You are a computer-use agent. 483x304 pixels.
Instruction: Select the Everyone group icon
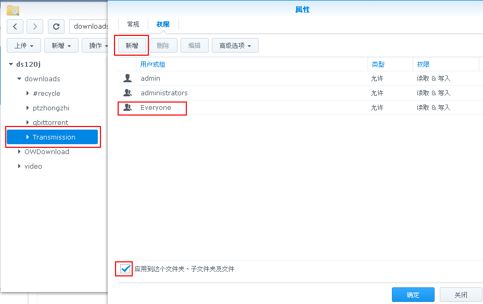click(x=128, y=108)
